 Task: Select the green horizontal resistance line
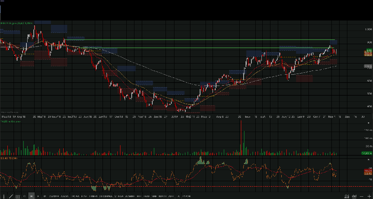click(x=194, y=40)
